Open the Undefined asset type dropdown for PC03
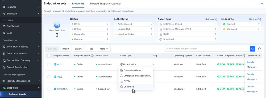Screen dimensions: 266x98 (x=128, y=64)
